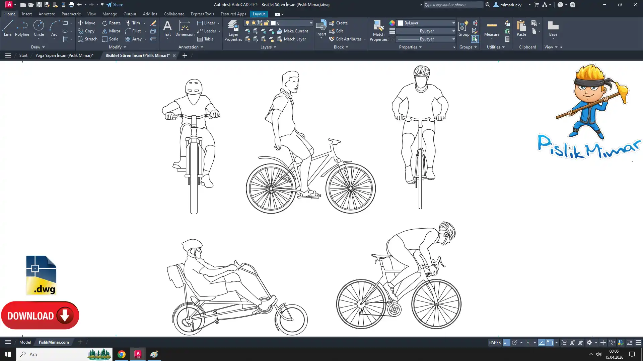Toggle layer lock padlock icon

pos(267,23)
